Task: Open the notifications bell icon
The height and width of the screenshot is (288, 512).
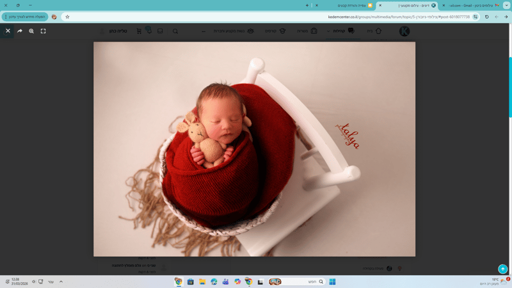Action: (x=148, y=30)
